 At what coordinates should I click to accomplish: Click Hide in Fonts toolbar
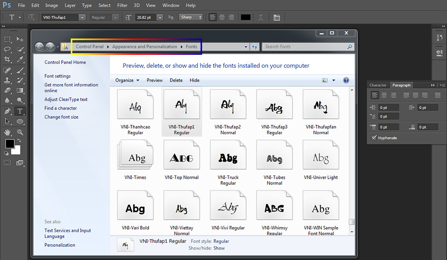[195, 80]
